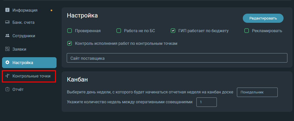Click the Настройка gear icon
Viewport: 294px width, 121px height.
7,63
